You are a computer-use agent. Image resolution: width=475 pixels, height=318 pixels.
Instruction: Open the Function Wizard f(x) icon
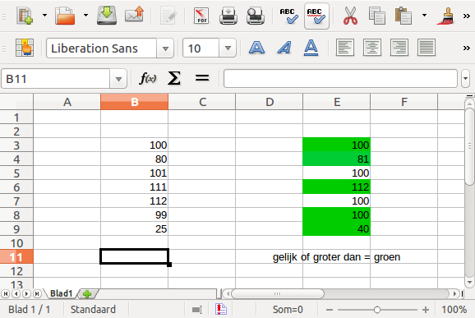coord(148,78)
